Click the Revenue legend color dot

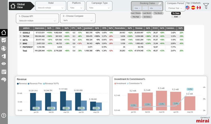coord(18,84)
